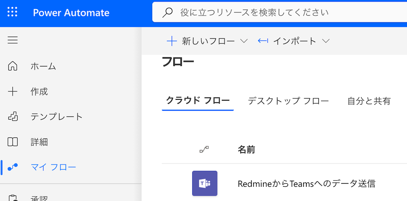Expand the インポート dropdown chevron
Image resolution: width=407 pixels, height=201 pixels.
[326, 41]
